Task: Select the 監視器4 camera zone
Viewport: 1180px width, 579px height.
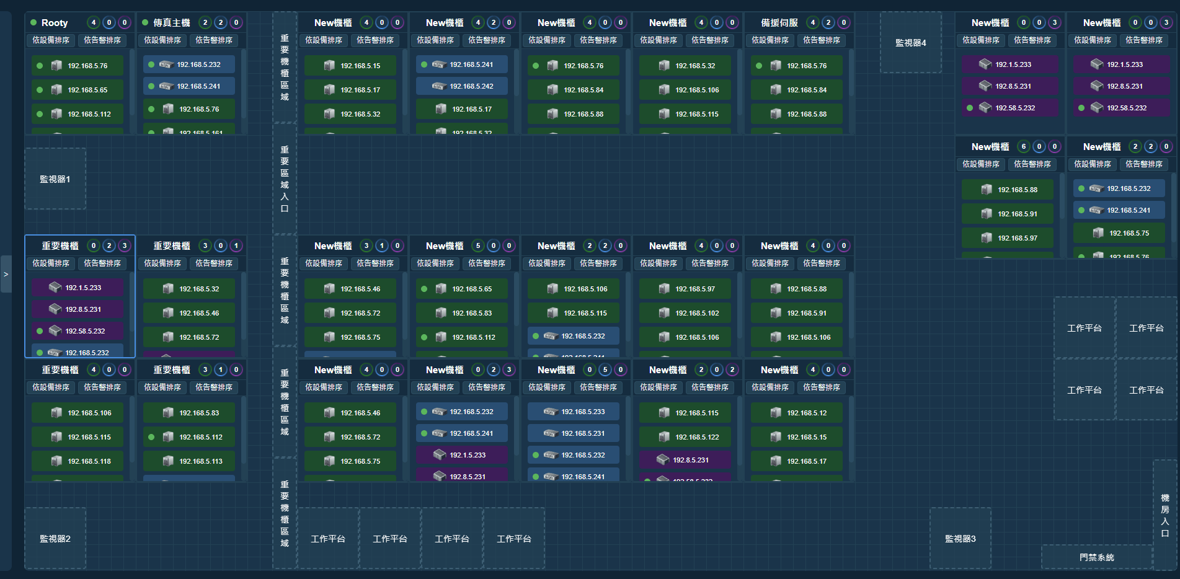Action: [910, 43]
